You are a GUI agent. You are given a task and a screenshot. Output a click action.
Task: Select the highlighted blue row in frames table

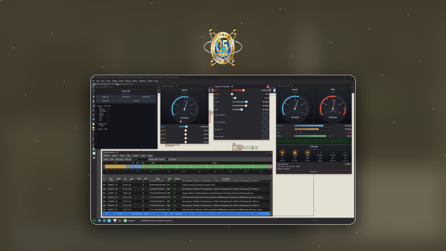[186, 214]
